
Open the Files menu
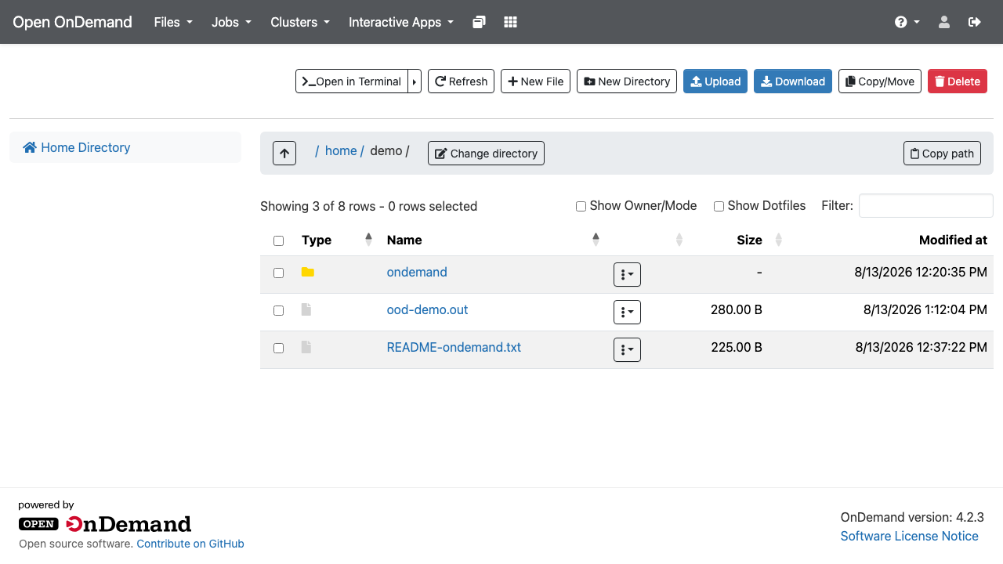pyautogui.click(x=173, y=22)
